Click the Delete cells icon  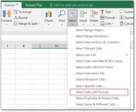(x=94, y=14)
